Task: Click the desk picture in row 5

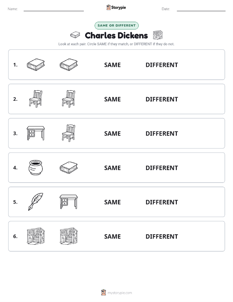Action: [69, 202]
